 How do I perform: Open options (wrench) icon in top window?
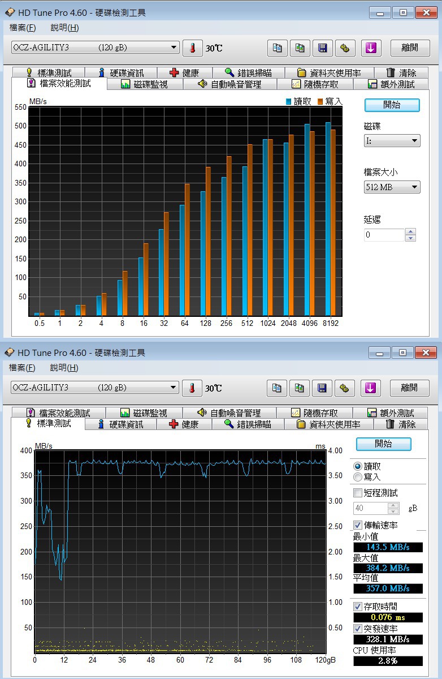point(345,48)
